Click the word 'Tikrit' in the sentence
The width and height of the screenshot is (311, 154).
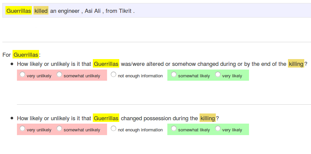click(x=125, y=11)
